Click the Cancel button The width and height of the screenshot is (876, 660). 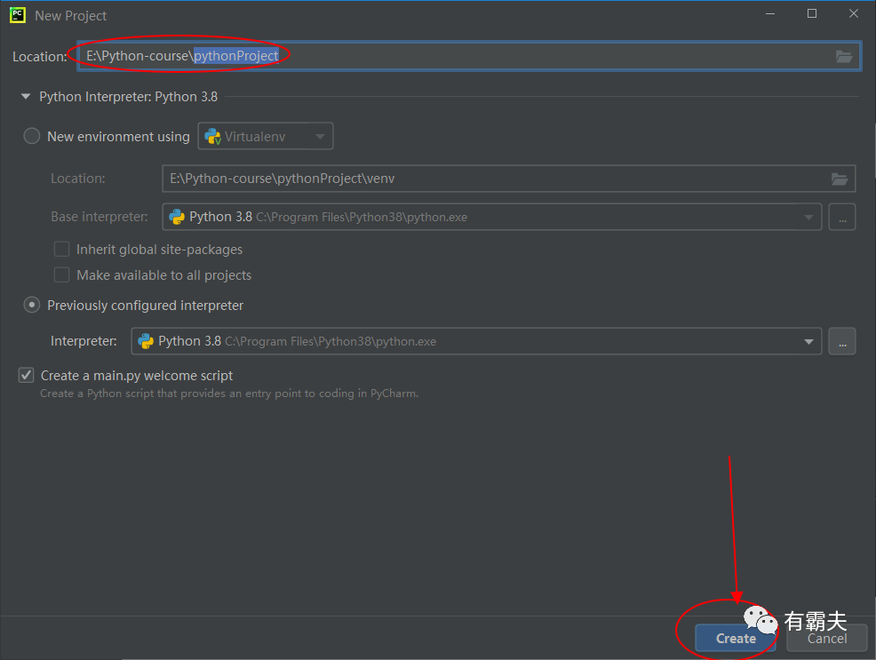click(x=827, y=638)
